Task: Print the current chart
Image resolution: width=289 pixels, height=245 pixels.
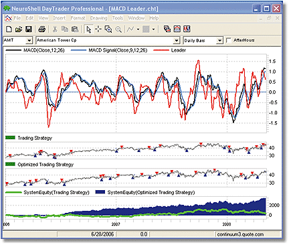Action: (42, 29)
